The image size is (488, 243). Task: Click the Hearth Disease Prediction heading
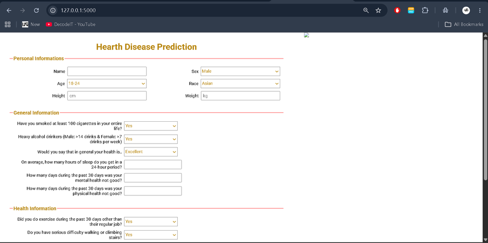pyautogui.click(x=146, y=47)
